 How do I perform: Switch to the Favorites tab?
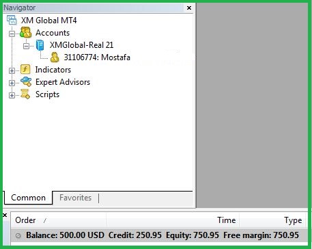tap(75, 198)
